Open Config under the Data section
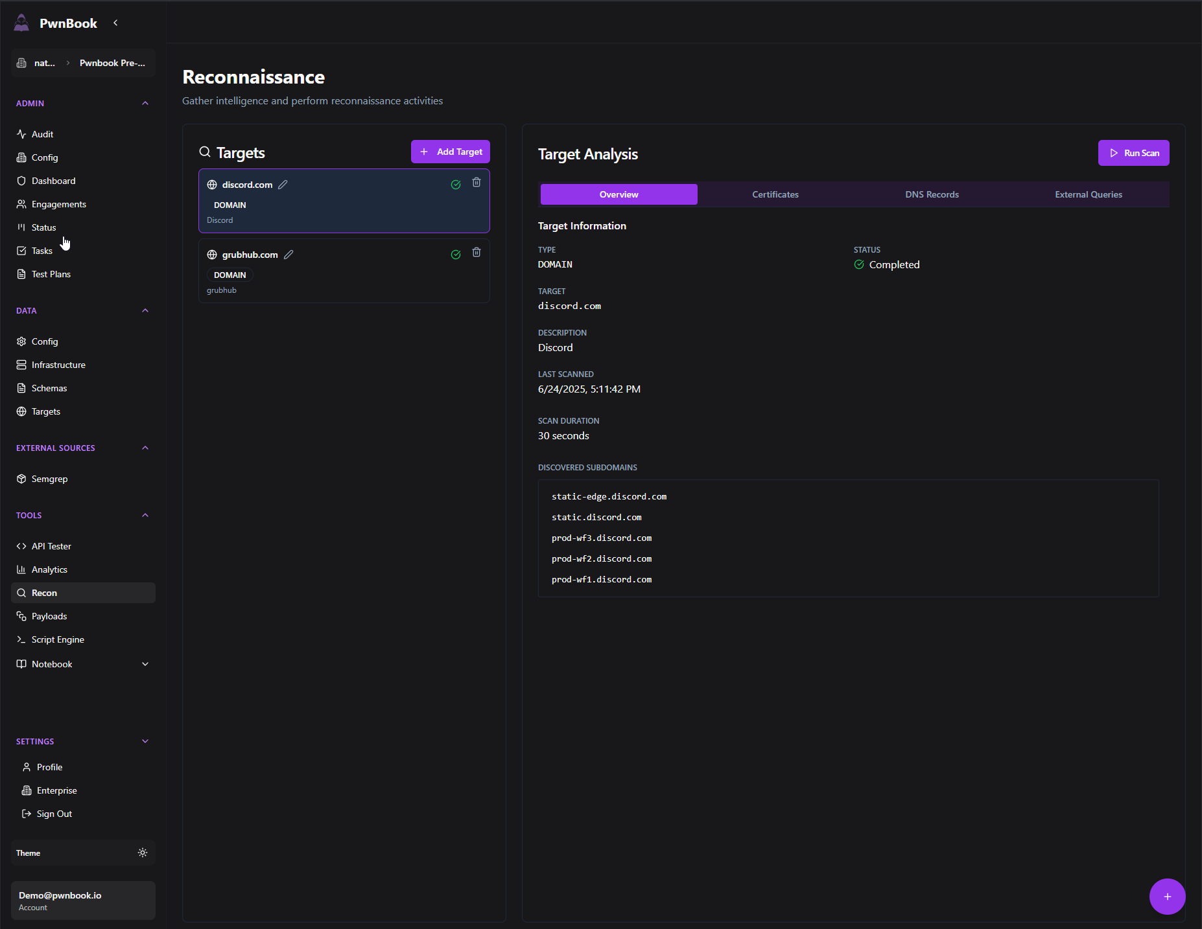This screenshot has height=929, width=1202. click(83, 341)
